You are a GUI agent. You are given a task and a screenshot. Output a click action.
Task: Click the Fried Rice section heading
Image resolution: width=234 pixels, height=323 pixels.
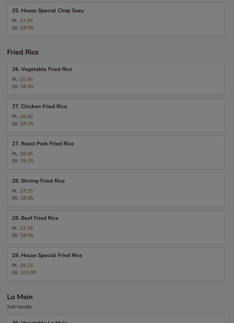23,52
